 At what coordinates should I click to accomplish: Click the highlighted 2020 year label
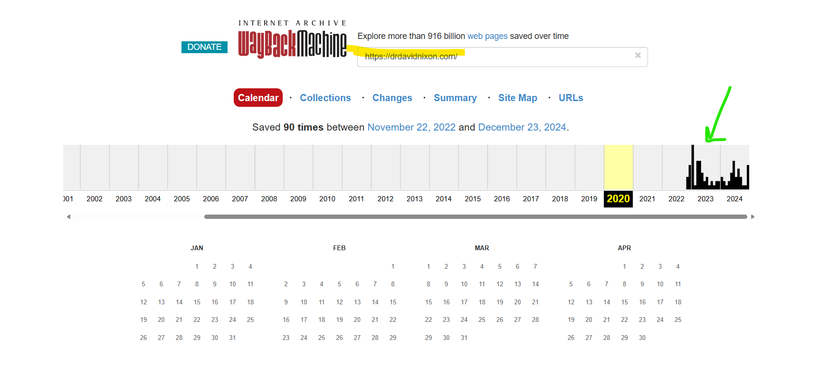(x=618, y=199)
